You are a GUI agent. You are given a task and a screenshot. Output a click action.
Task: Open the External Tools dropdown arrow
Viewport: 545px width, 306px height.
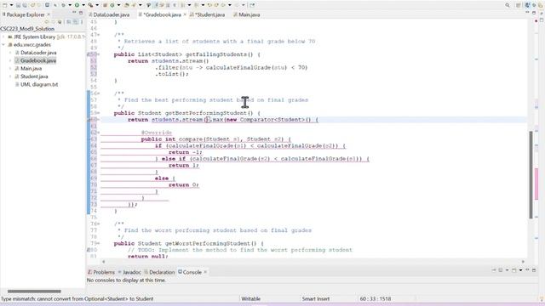point(96,5)
